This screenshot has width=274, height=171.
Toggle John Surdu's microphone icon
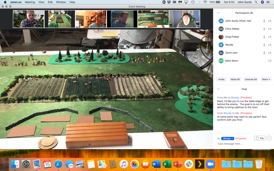[264, 21]
